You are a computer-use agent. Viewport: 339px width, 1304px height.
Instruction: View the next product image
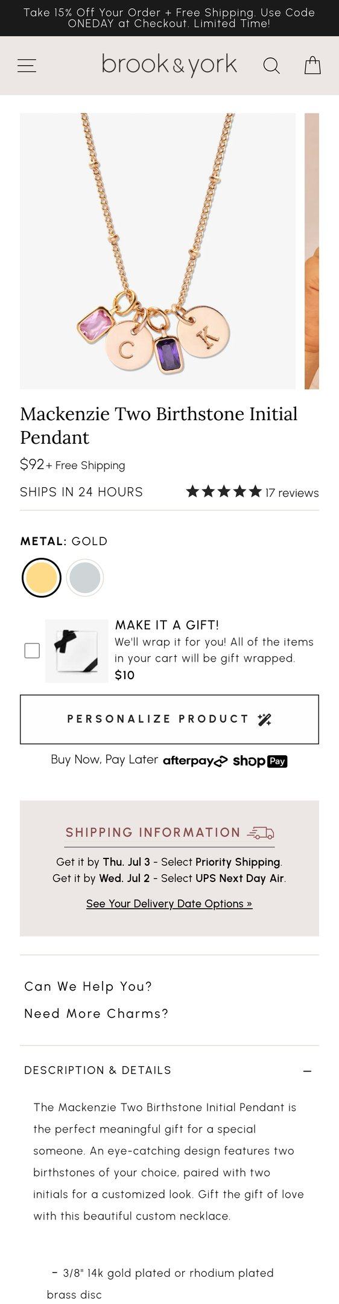[312, 251]
